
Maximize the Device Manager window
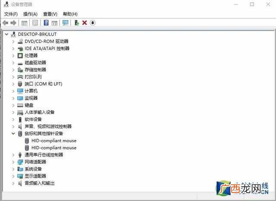tap(252, 4)
